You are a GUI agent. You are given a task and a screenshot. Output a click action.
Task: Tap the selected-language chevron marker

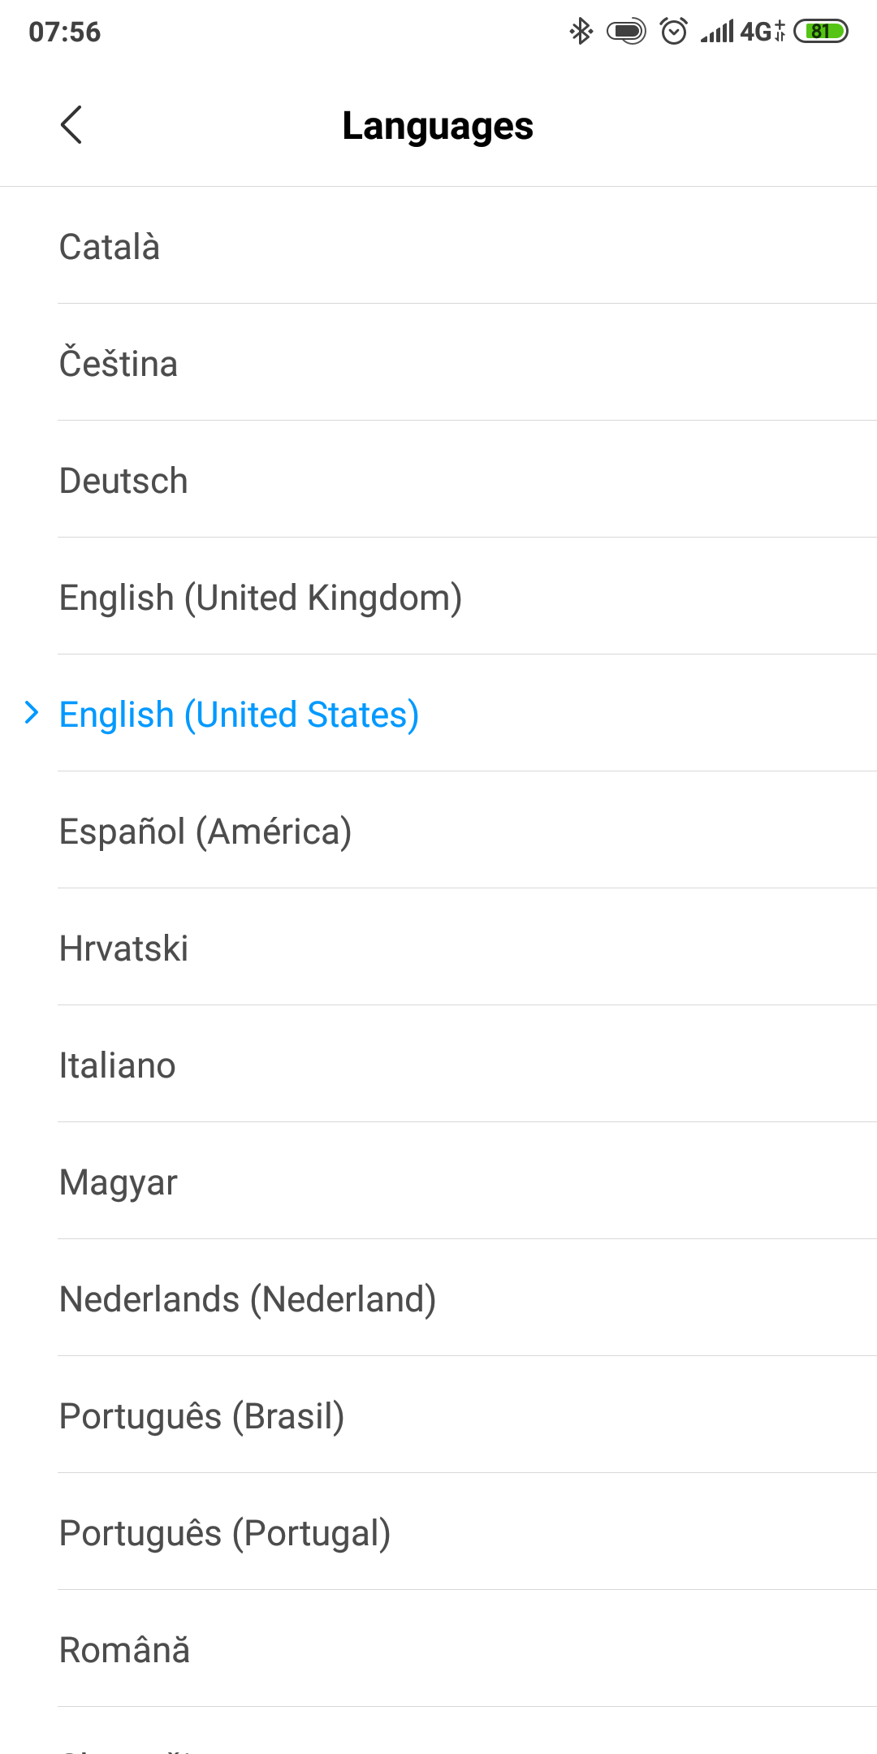[x=32, y=713]
